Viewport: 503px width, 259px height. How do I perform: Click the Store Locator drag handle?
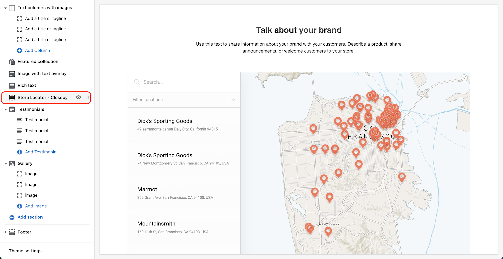point(88,98)
